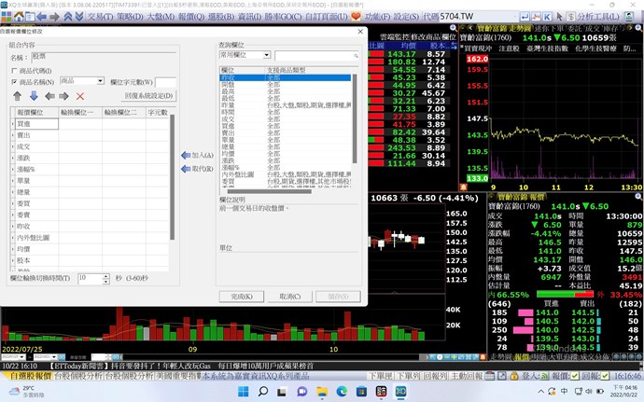This screenshot has height=402, width=644.
Task: Open Microsoft Edge from the taskbar
Action: 341,391
